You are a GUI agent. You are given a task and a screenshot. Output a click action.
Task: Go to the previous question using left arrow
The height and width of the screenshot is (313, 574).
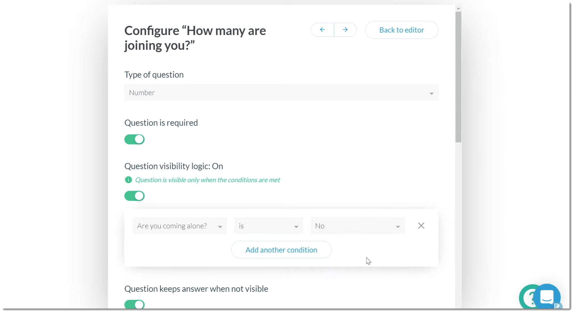click(322, 30)
